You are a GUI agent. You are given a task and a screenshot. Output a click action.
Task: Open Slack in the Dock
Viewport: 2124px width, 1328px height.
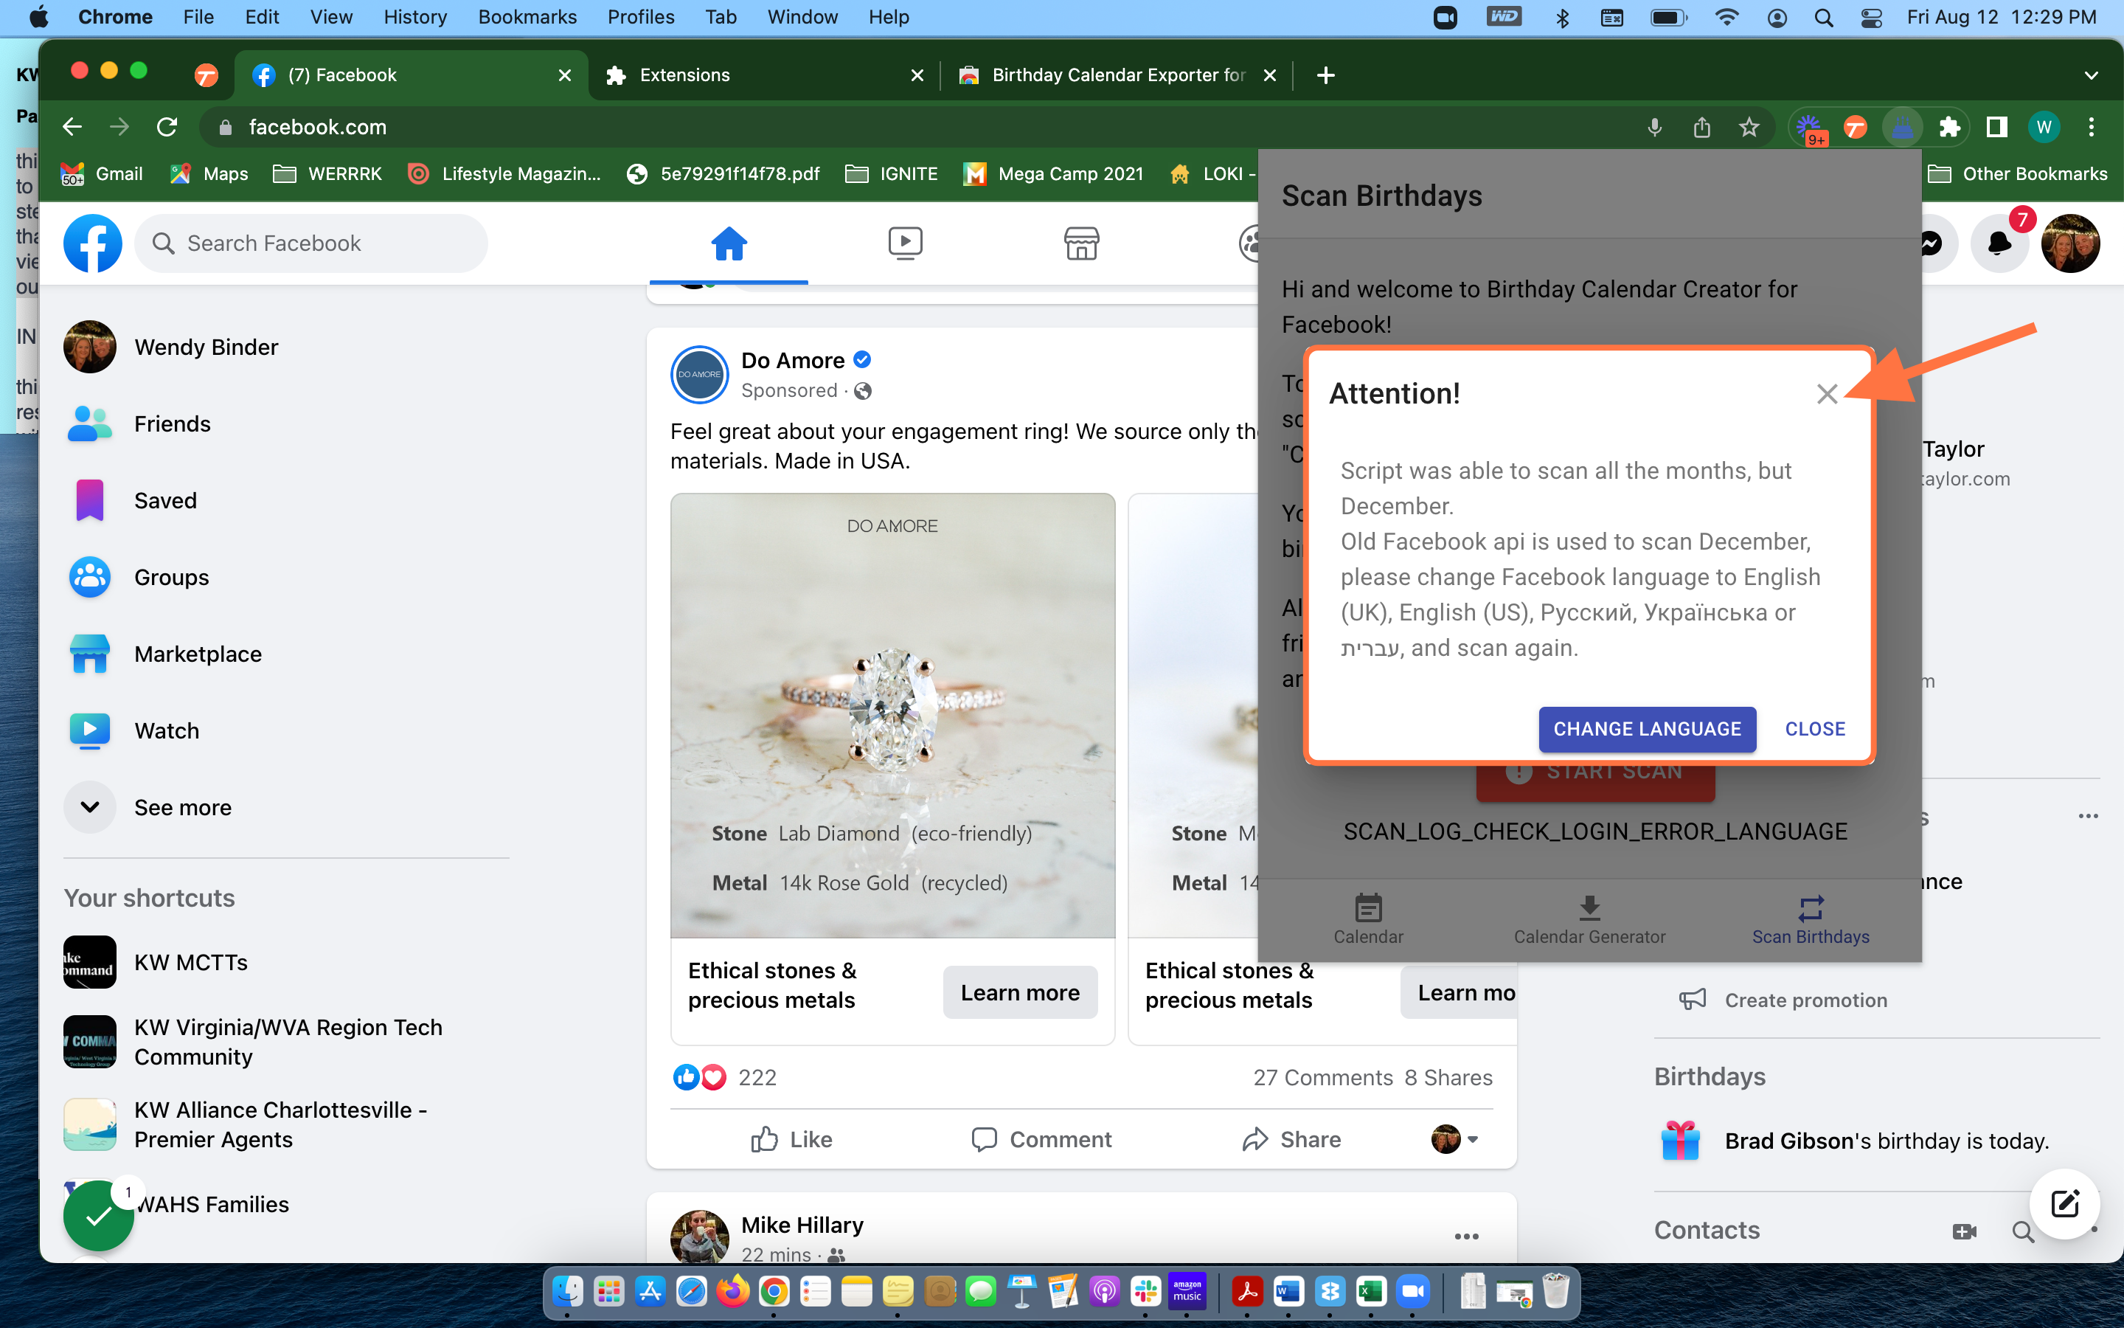click(1145, 1291)
